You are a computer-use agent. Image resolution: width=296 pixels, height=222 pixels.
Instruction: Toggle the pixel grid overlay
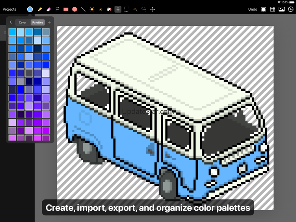coord(272,9)
